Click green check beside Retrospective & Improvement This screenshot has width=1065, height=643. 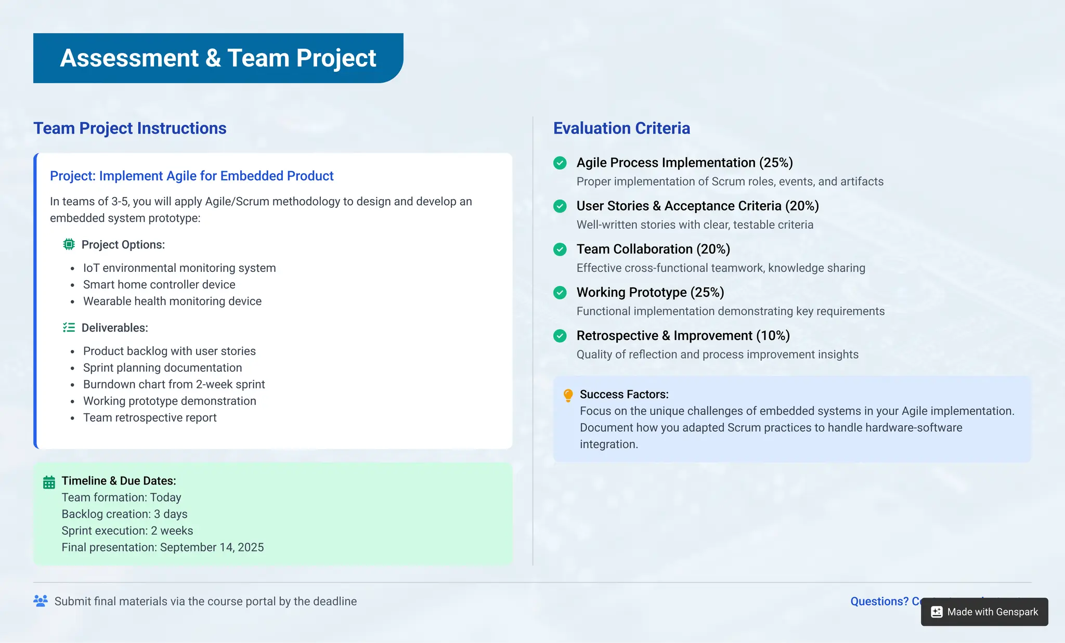pyautogui.click(x=560, y=336)
